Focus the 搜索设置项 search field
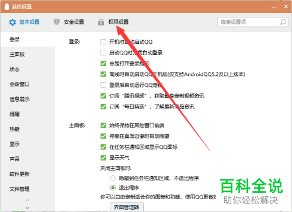This screenshot has width=292, height=212. click(x=253, y=22)
